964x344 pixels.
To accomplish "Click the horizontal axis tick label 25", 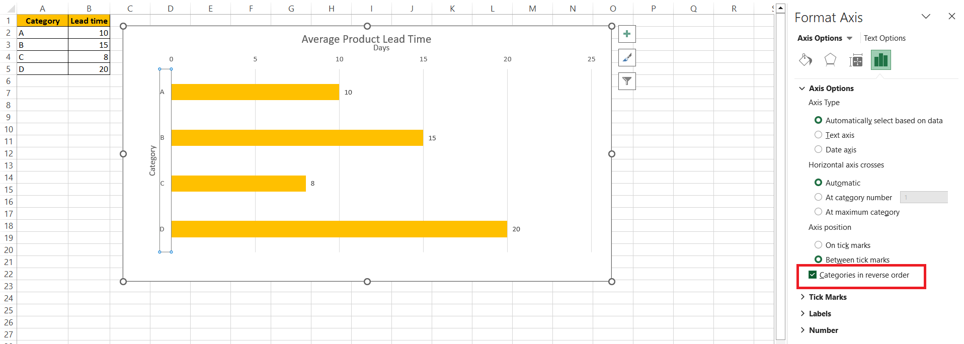I will tap(591, 59).
